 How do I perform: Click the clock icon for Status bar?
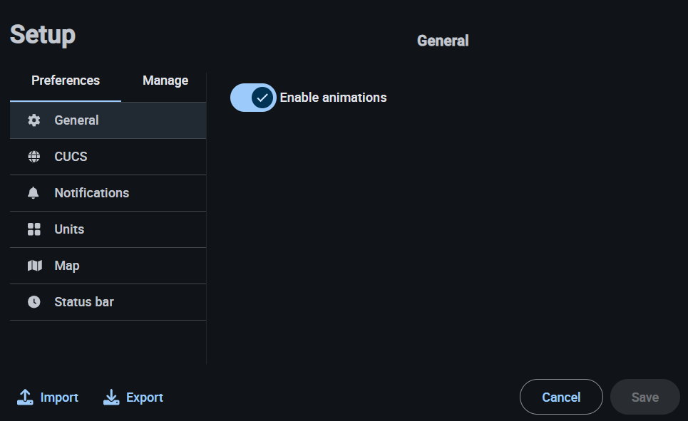[x=34, y=302]
